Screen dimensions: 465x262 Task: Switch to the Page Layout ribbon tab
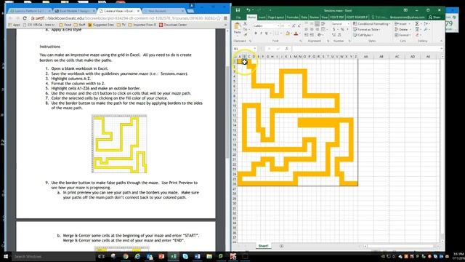point(276,17)
